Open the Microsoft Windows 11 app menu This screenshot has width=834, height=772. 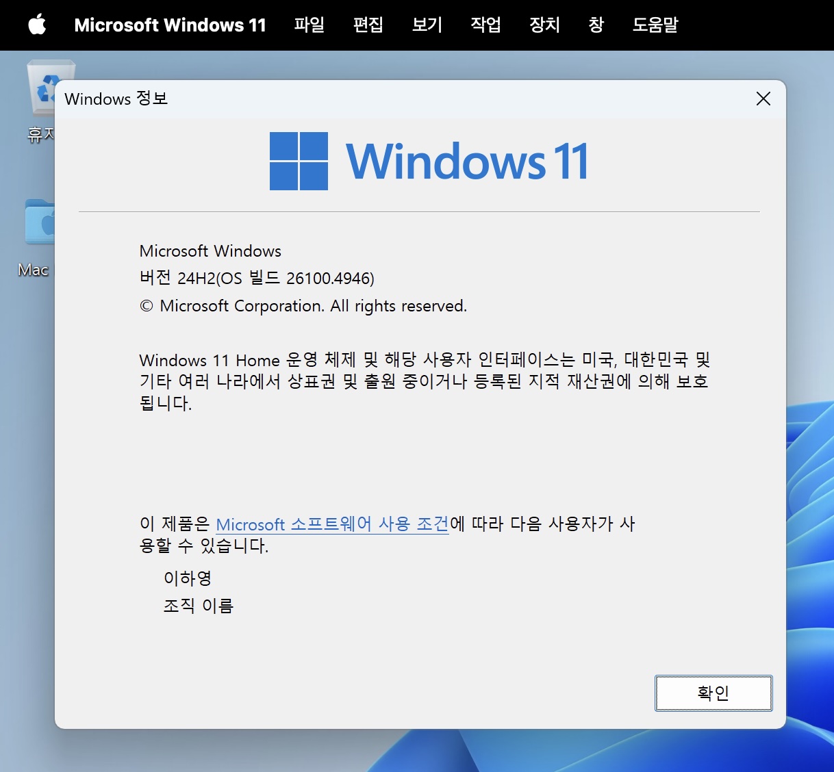click(x=170, y=25)
